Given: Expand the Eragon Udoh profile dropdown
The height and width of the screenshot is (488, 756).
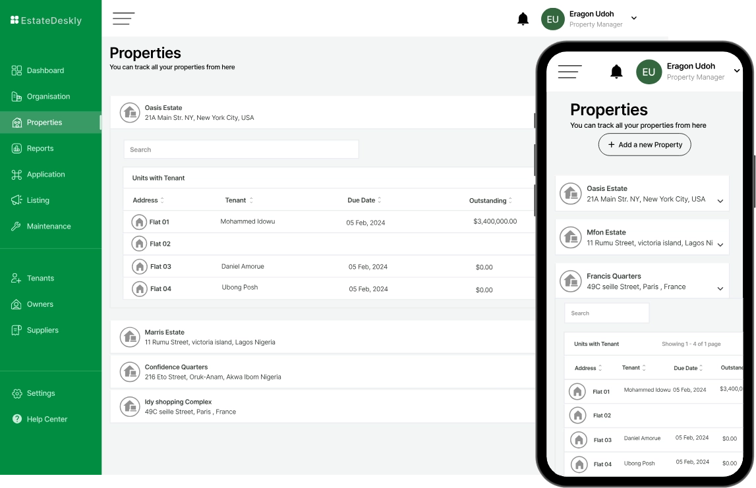Looking at the screenshot, I should click(633, 18).
